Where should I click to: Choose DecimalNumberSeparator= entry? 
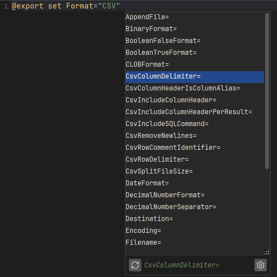coord(194,207)
